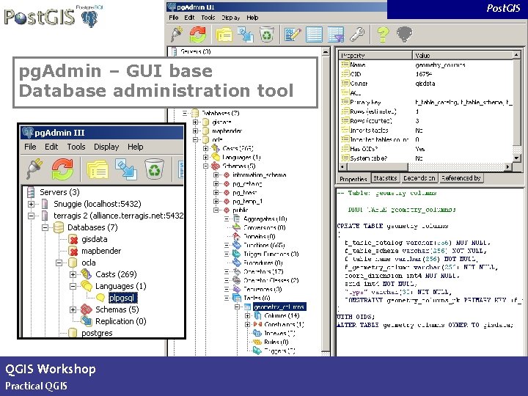Viewport: 528px width, 396px height.
Task: Open the SQL query tool pencil icon
Action: tap(293, 34)
